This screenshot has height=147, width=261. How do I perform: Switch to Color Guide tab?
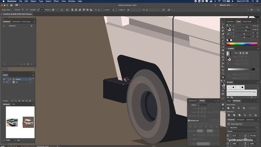coord(247,22)
